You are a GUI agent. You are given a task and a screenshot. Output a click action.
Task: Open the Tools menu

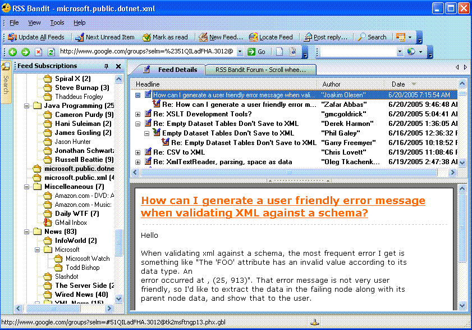57,22
